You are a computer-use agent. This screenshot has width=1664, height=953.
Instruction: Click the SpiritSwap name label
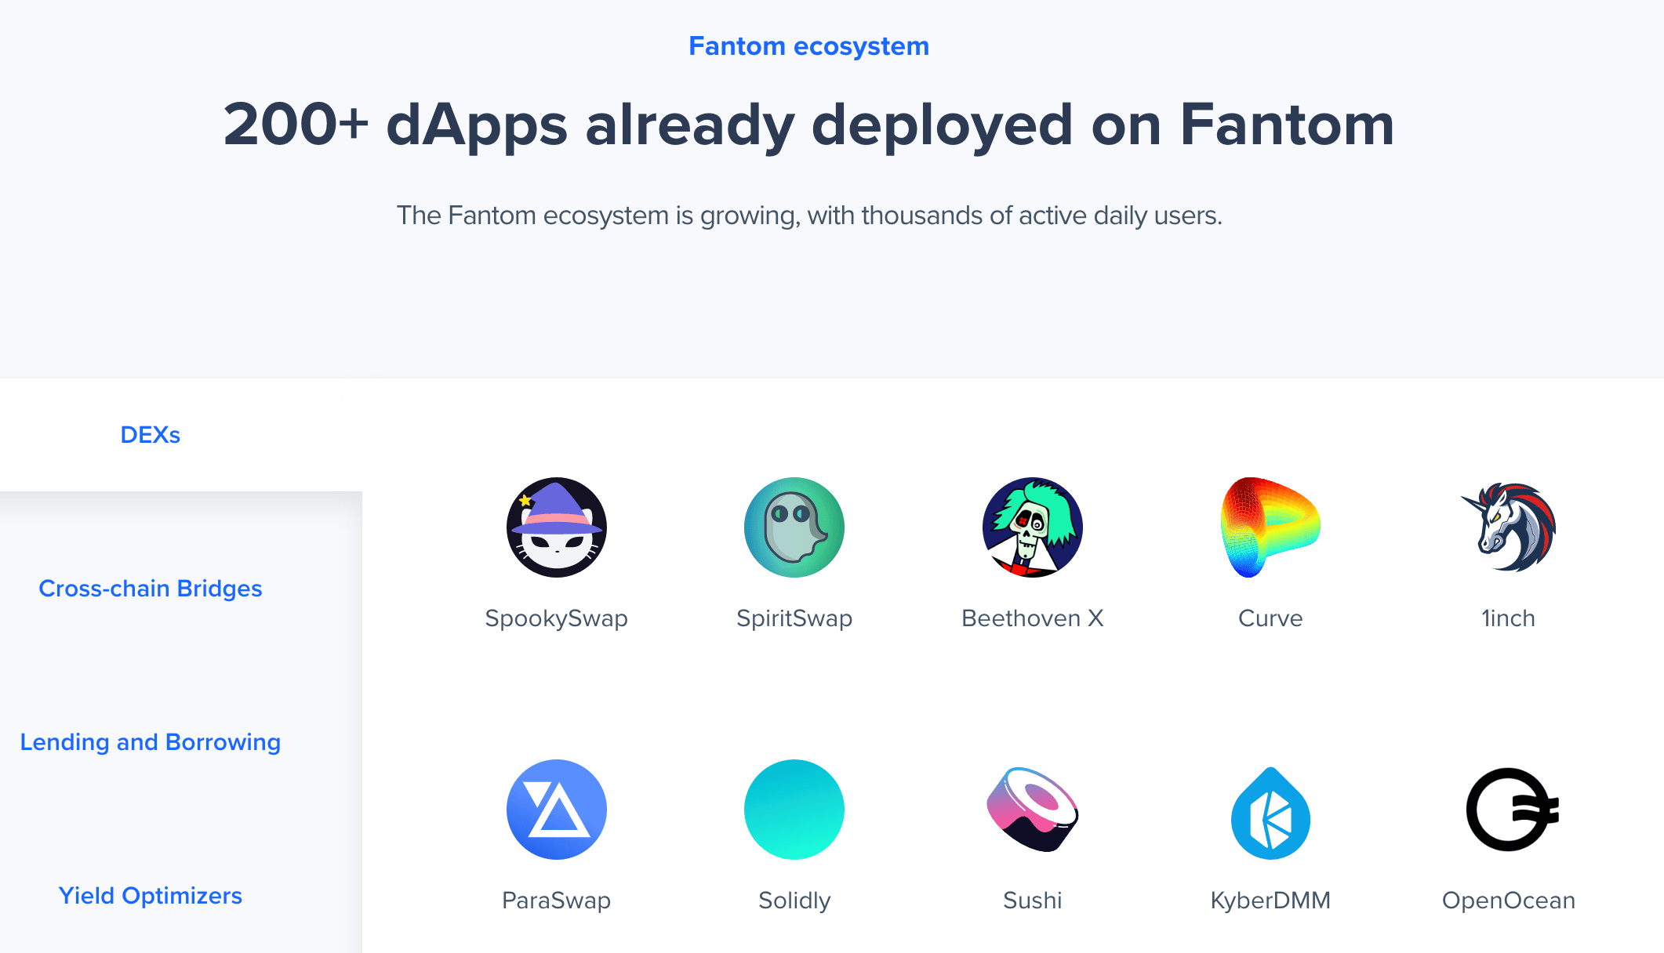[794, 618]
